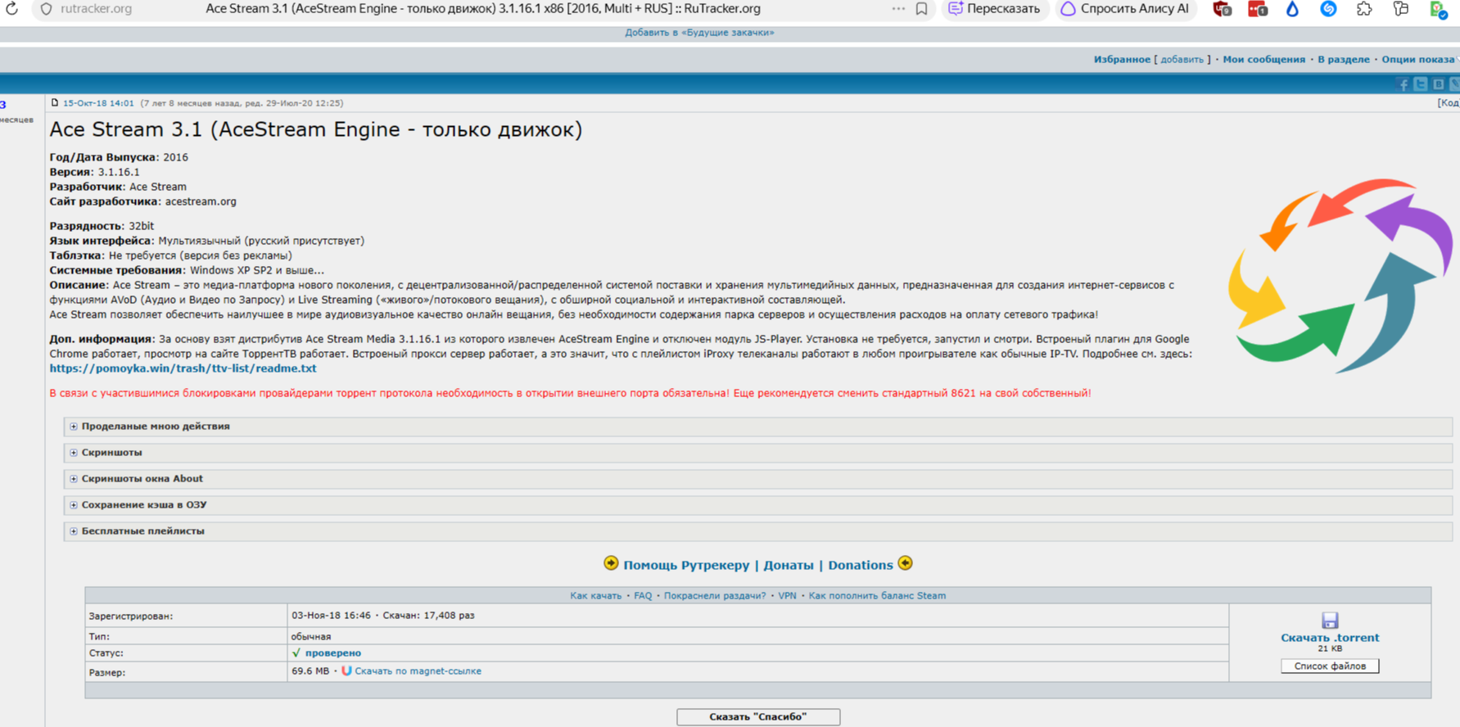Click the floppy disk download icon
The width and height of the screenshot is (1460, 727).
[x=1330, y=621]
